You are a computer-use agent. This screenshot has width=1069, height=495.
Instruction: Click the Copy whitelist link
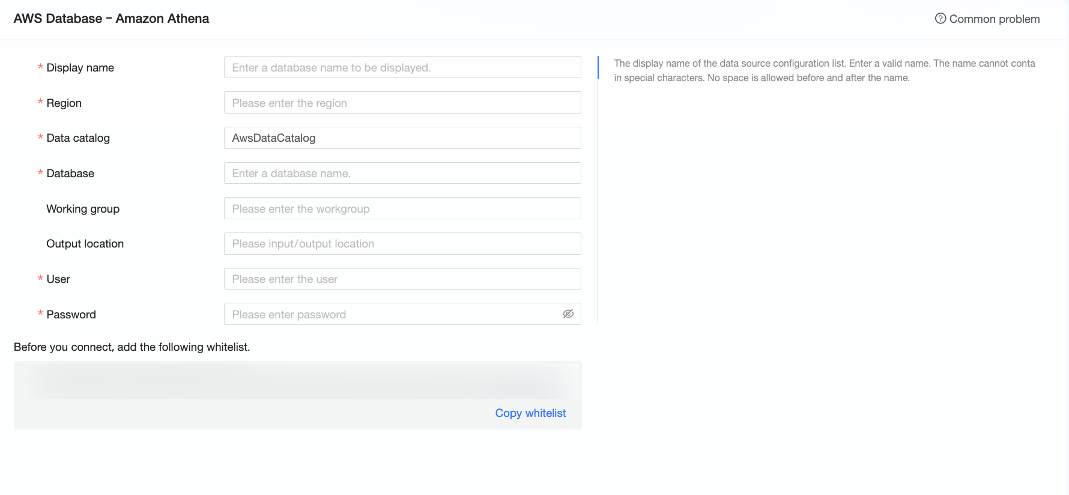coord(530,413)
